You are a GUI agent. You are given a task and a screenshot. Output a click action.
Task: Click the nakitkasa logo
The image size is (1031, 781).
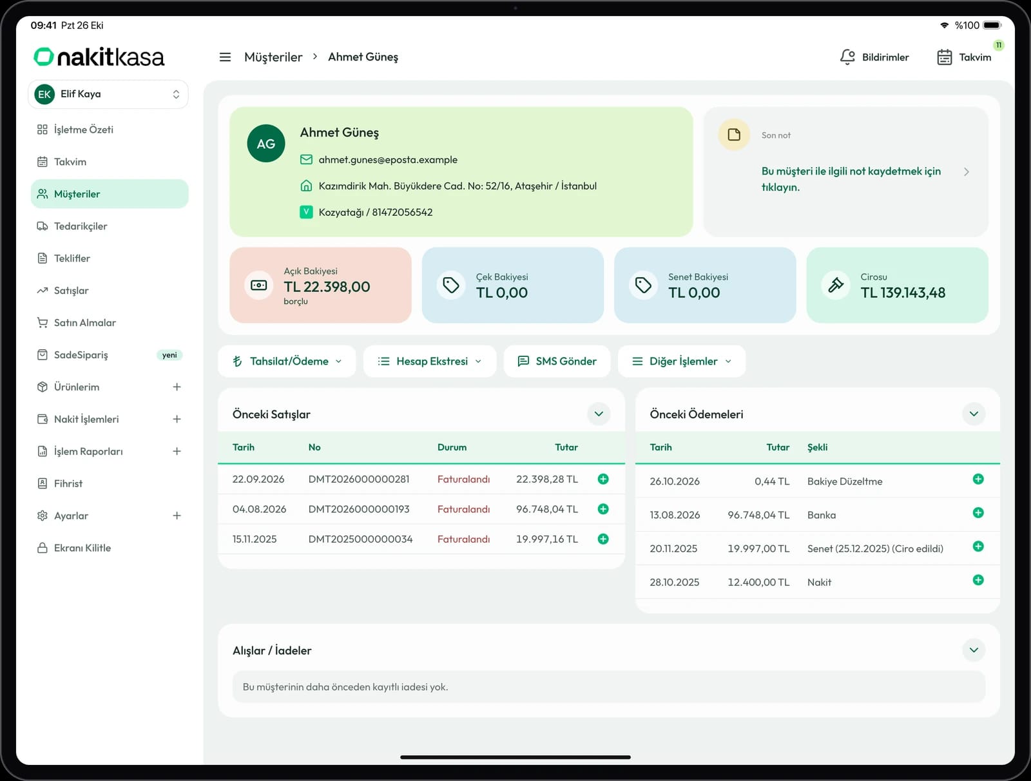coord(99,57)
